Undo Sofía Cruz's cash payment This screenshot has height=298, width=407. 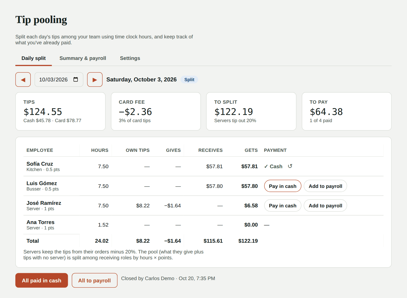pyautogui.click(x=290, y=166)
